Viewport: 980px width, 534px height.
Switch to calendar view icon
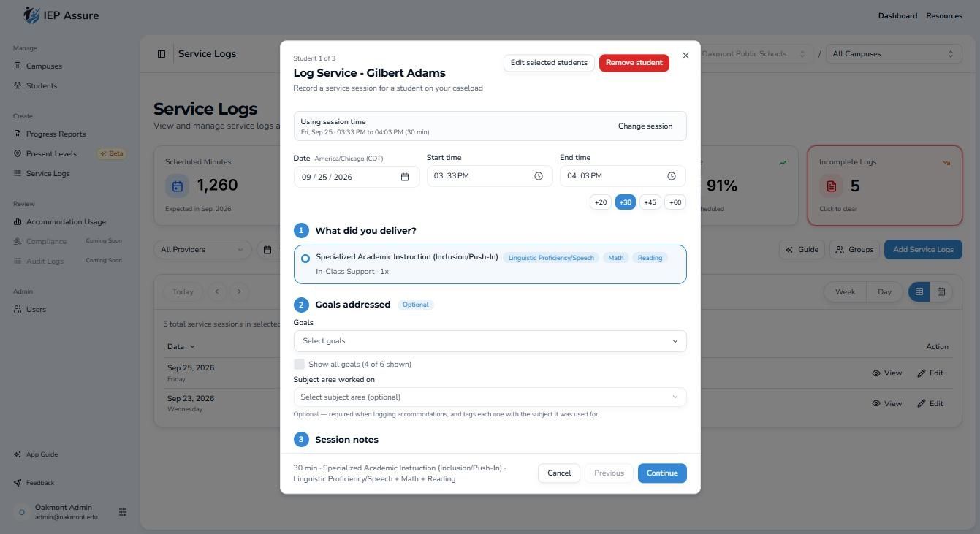coord(941,292)
